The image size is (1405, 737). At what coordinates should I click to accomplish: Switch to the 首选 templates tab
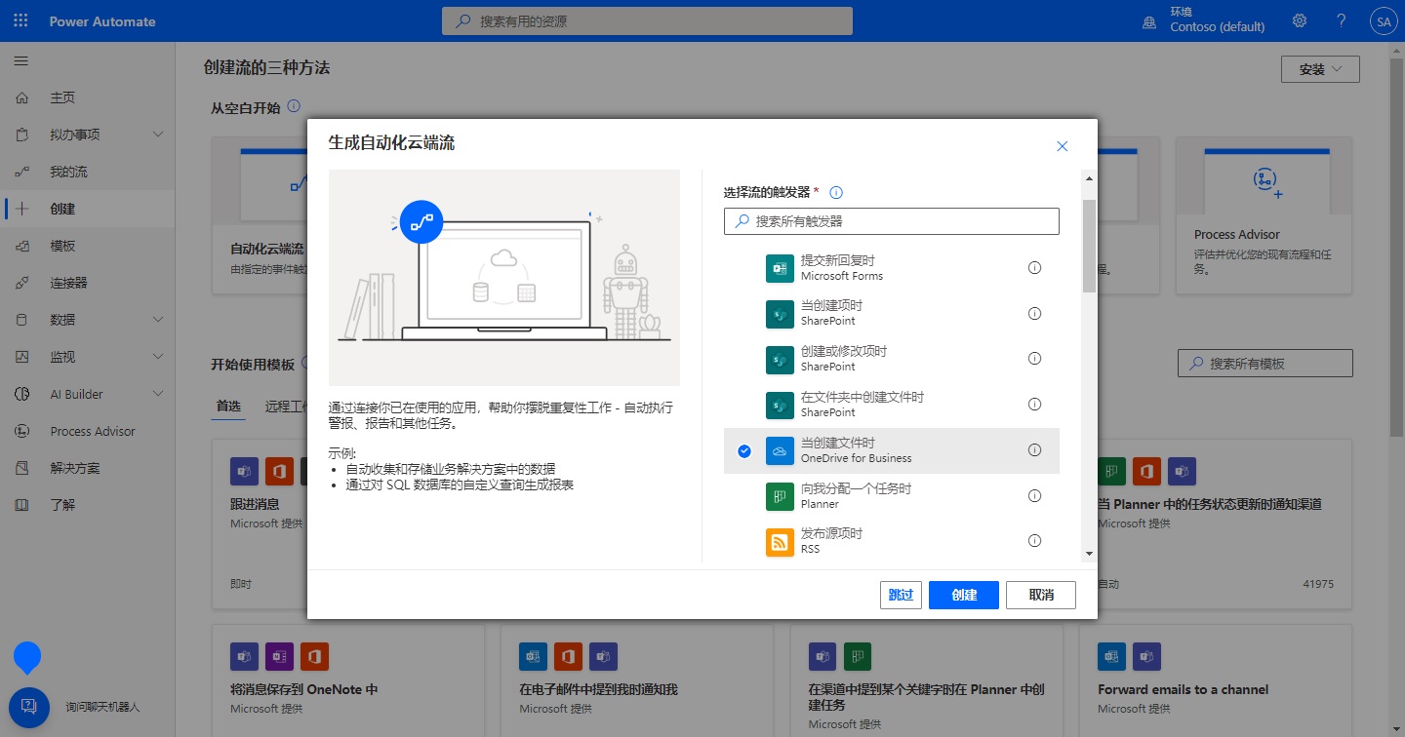228,406
